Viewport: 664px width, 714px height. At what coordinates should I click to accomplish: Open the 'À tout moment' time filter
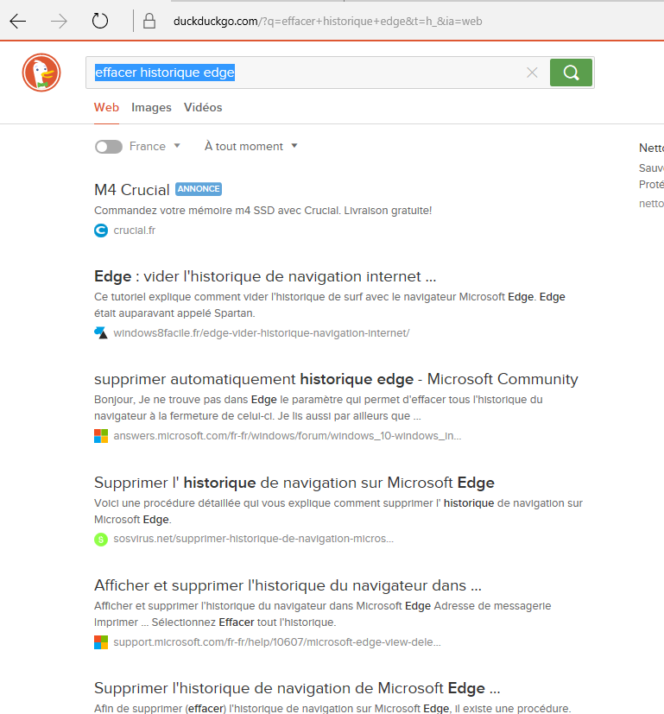pyautogui.click(x=251, y=146)
